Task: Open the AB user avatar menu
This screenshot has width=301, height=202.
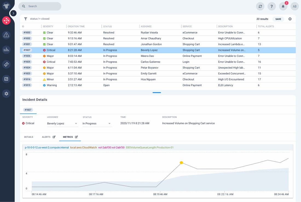Action: click(294, 6)
